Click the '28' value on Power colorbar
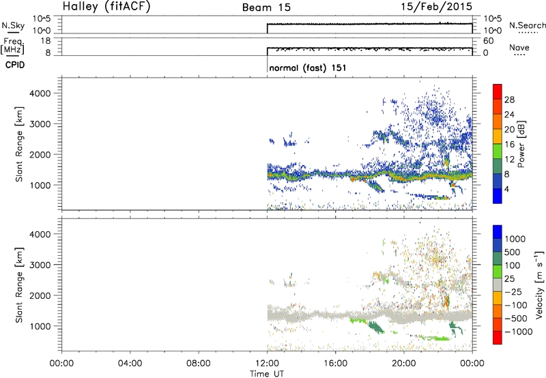 click(509, 100)
